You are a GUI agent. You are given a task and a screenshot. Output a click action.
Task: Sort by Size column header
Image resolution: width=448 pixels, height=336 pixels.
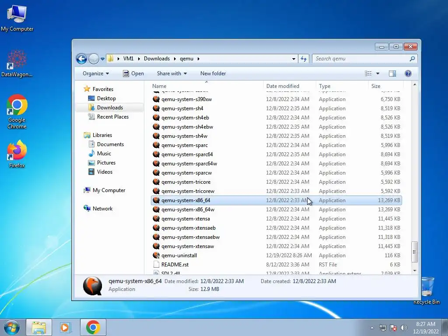point(386,86)
